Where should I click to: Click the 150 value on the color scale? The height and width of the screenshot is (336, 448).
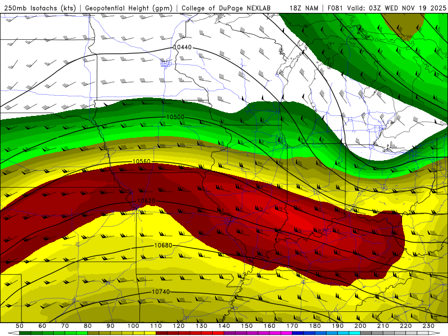pos(247,326)
